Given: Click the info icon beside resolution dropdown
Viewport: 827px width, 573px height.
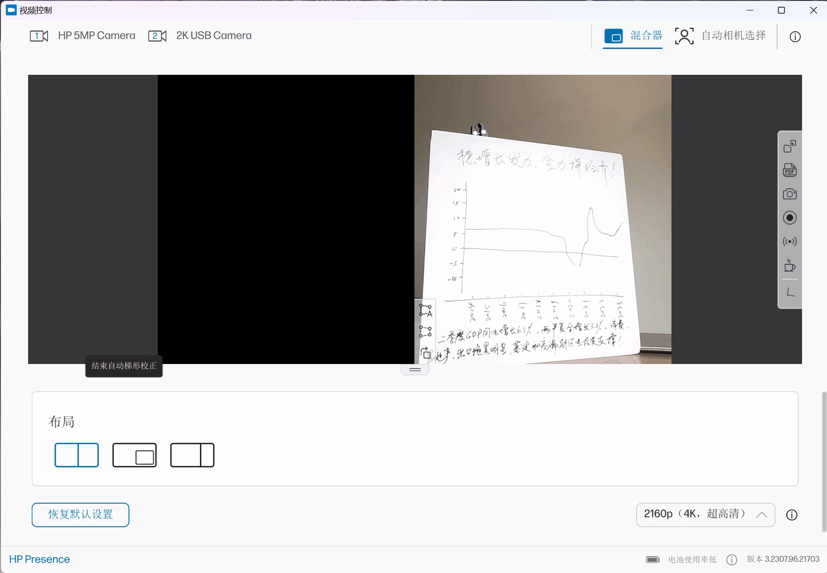Looking at the screenshot, I should (792, 515).
